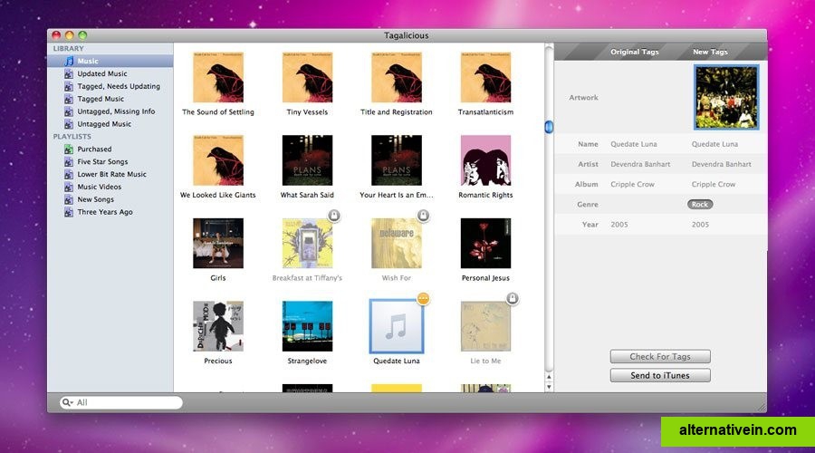Select Lower Bit Rate Music playlist name
This screenshot has height=453, width=815.
111,174
